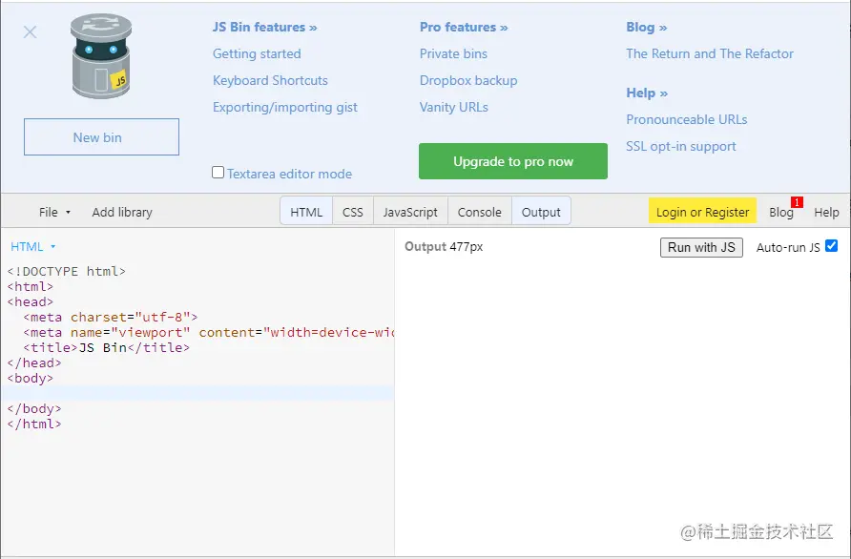
Task: Close the JS Bin welcome panel
Action: coord(30,32)
